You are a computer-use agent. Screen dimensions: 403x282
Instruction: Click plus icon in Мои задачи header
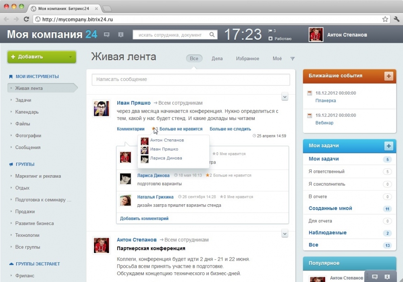(x=388, y=146)
